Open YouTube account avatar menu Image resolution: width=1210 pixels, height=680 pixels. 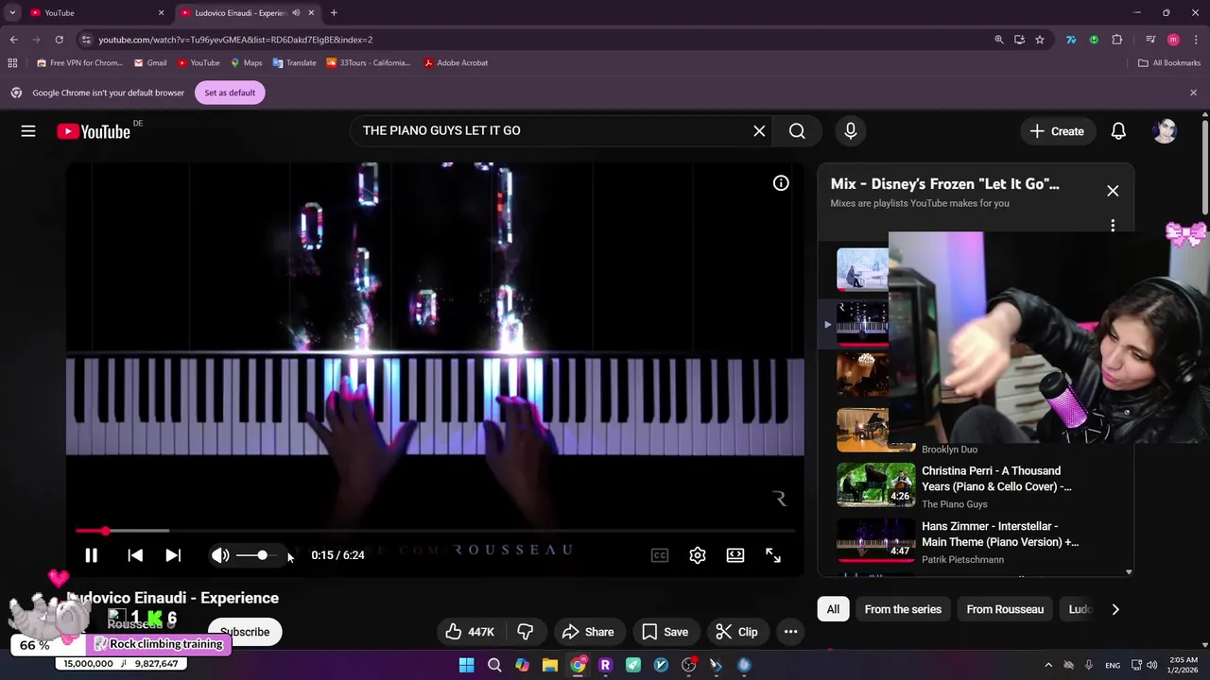(x=1165, y=131)
